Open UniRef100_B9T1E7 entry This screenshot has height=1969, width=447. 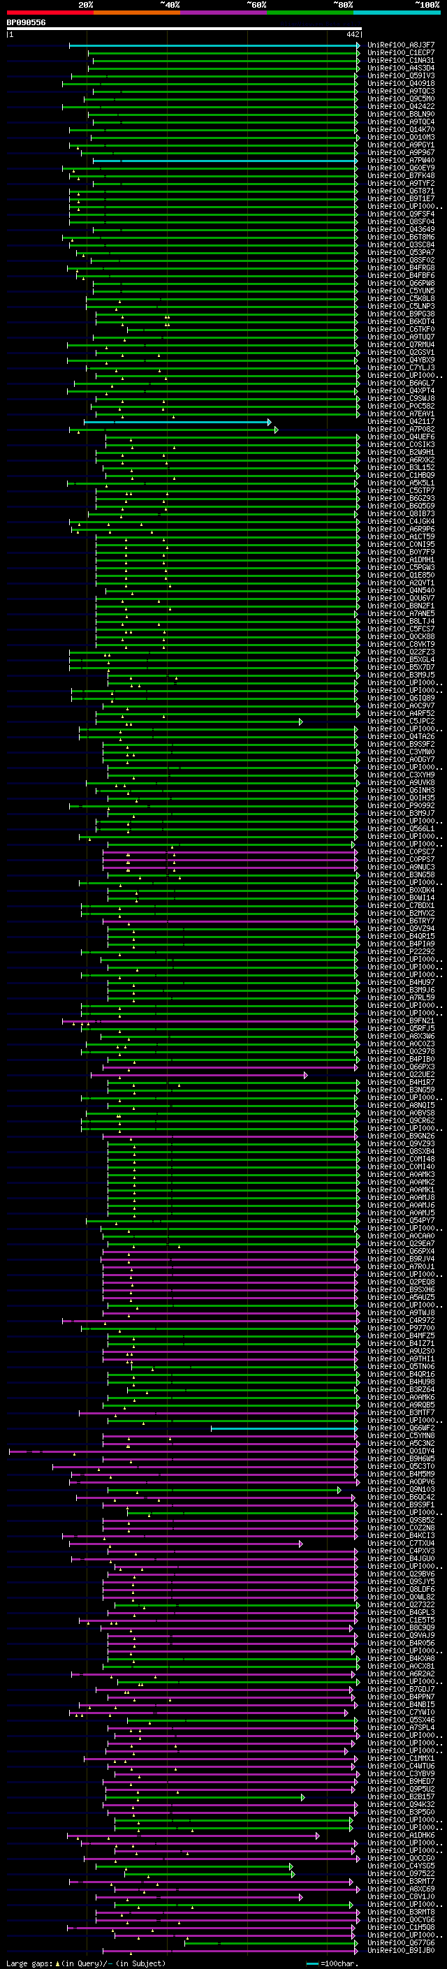(x=401, y=199)
